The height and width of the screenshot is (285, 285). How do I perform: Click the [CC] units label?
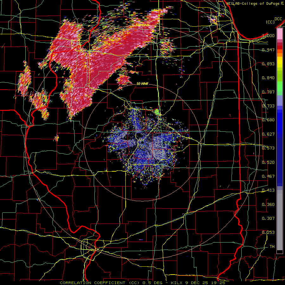[x=270, y=22]
